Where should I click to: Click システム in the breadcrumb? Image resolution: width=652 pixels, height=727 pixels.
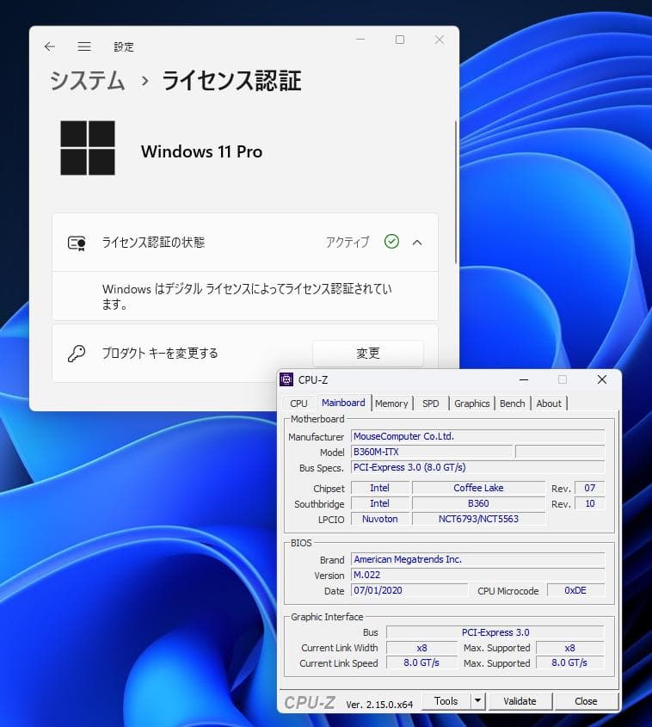(88, 81)
